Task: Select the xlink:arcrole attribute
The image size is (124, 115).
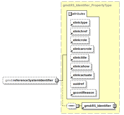Action: (82, 49)
